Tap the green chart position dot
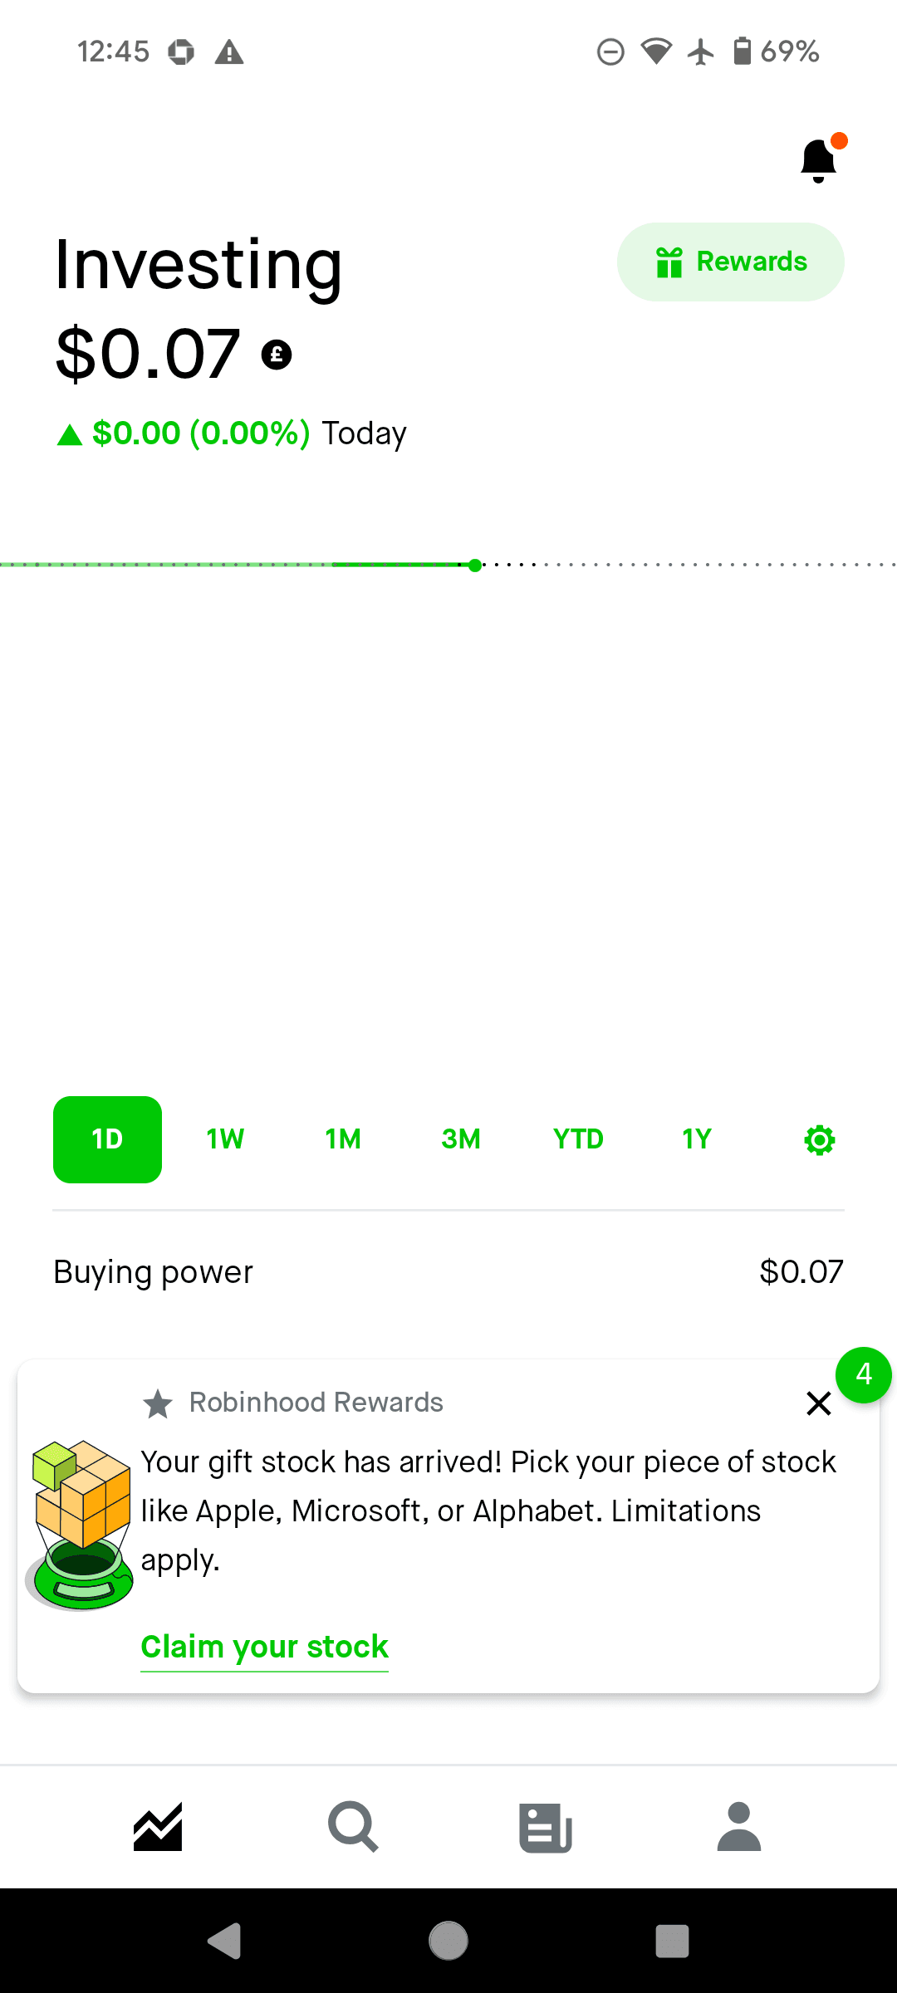This screenshot has height=1993, width=897. coord(475,566)
